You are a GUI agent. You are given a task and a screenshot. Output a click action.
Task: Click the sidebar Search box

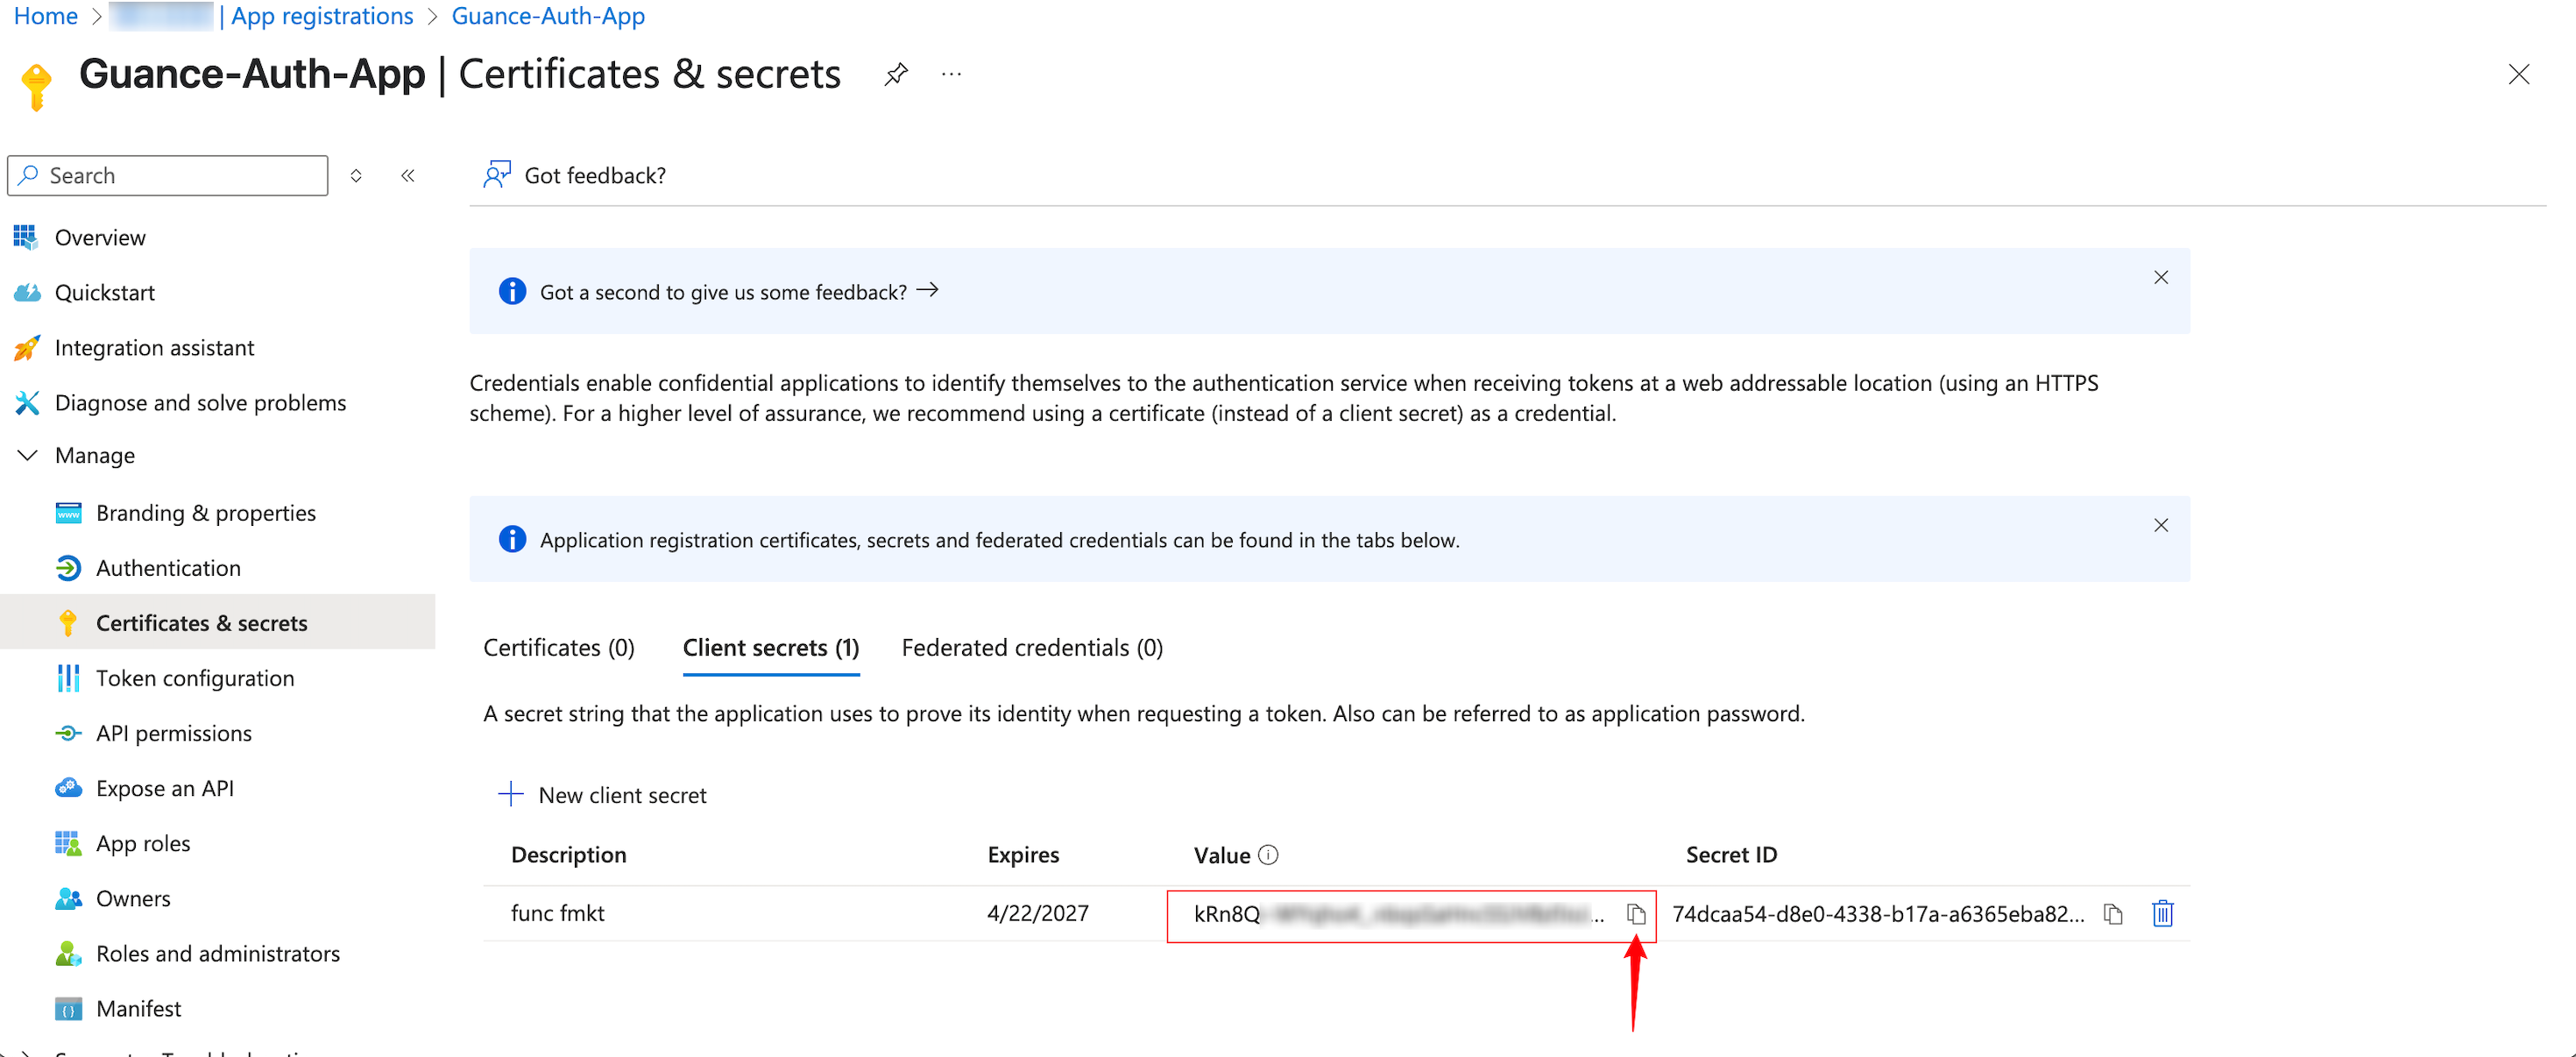(168, 176)
